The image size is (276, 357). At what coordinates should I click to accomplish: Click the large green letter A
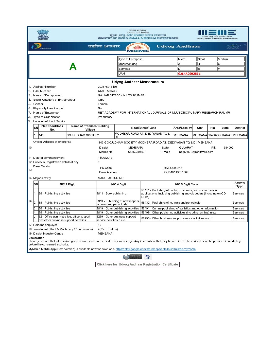tap(73, 66)
